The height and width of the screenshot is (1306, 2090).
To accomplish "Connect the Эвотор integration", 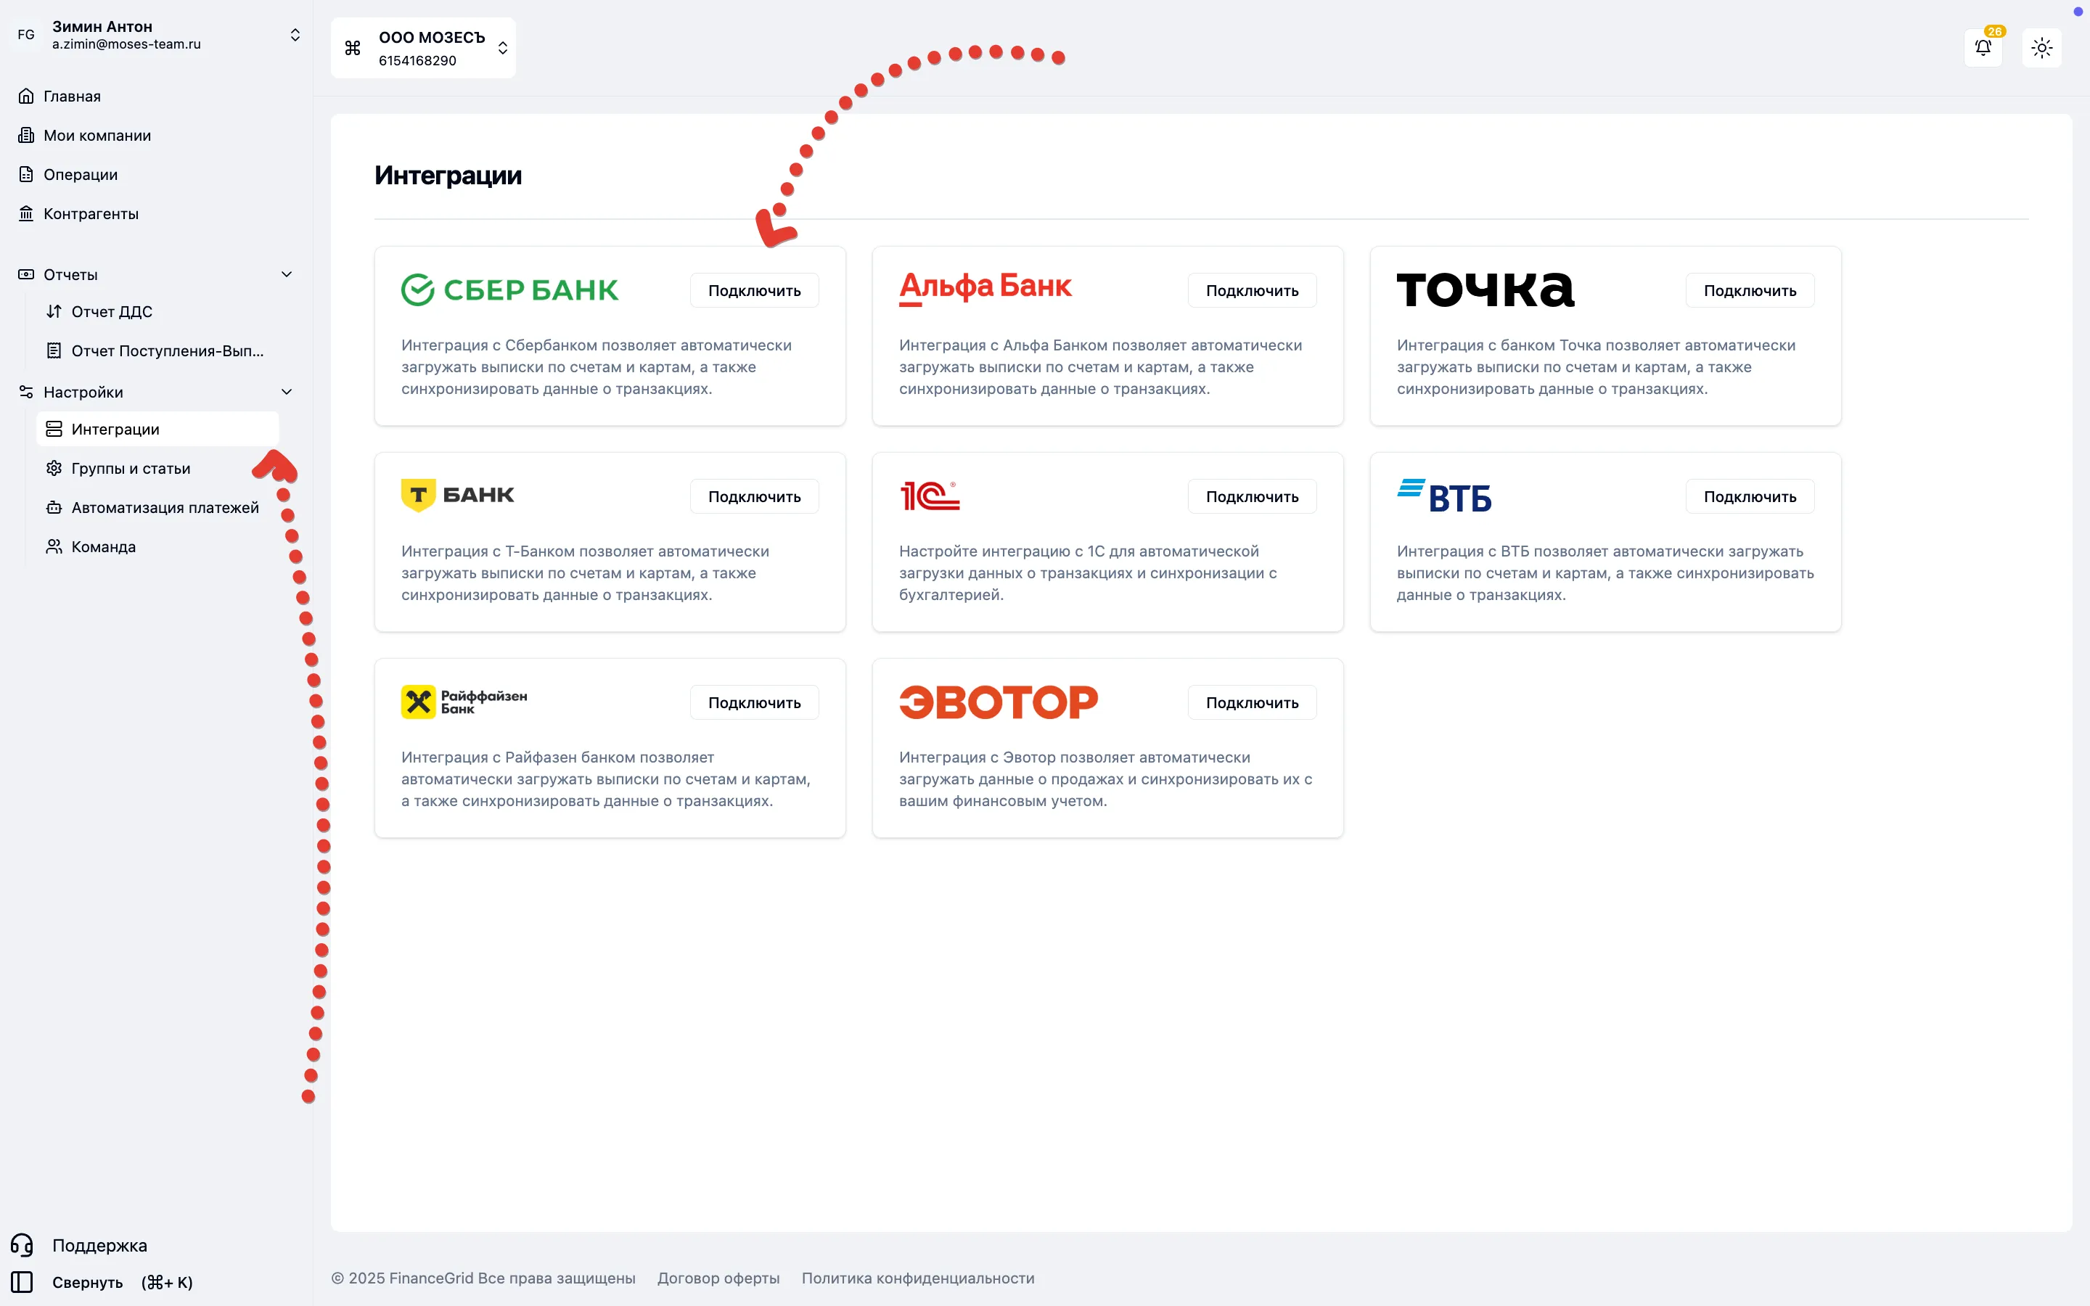I will point(1253,702).
